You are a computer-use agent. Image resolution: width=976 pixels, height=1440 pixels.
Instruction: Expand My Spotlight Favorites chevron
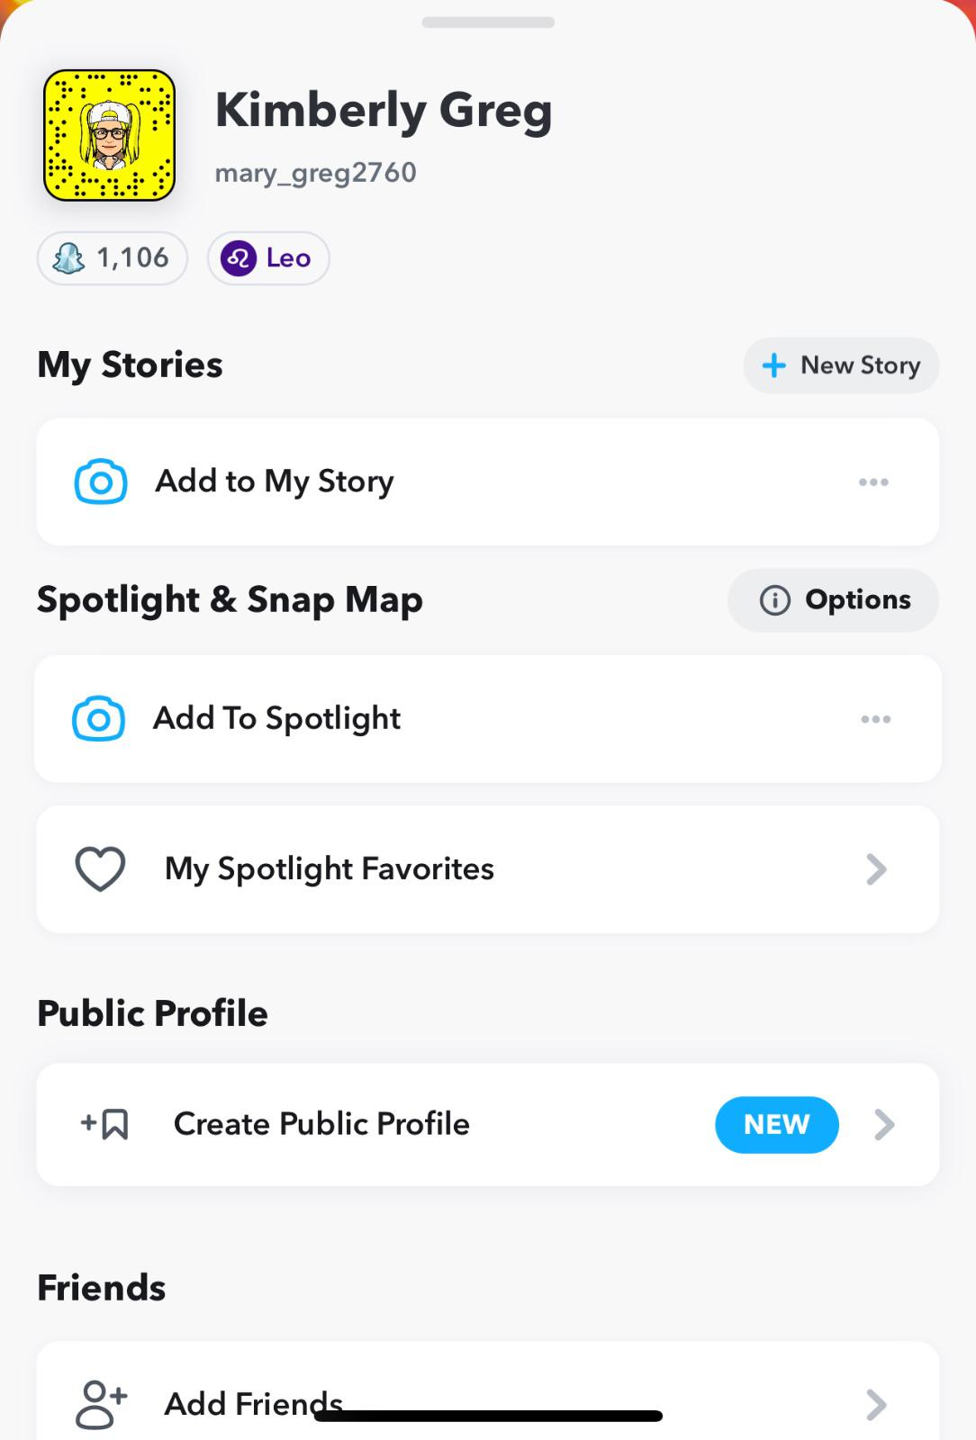tap(876, 869)
